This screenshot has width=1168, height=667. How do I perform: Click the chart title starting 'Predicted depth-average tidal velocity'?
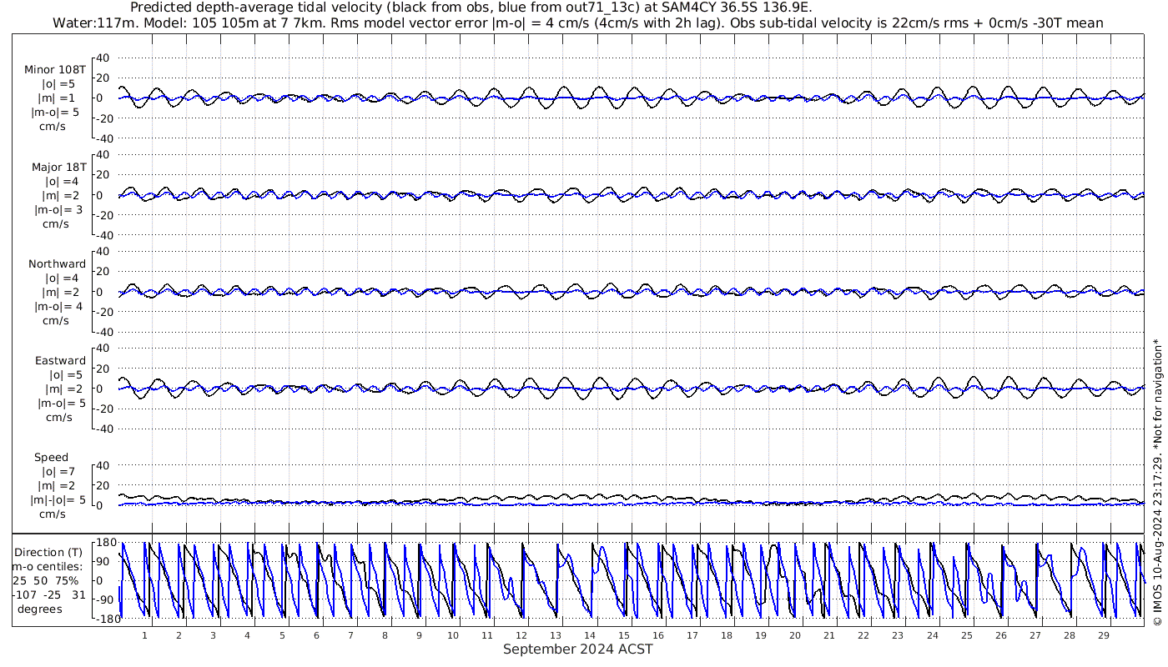coord(471,8)
